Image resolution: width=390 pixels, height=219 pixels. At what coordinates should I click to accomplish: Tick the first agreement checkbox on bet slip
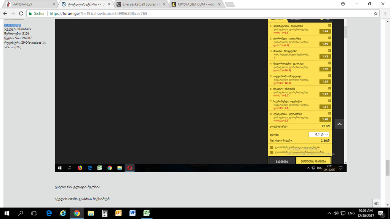[x=272, y=148]
